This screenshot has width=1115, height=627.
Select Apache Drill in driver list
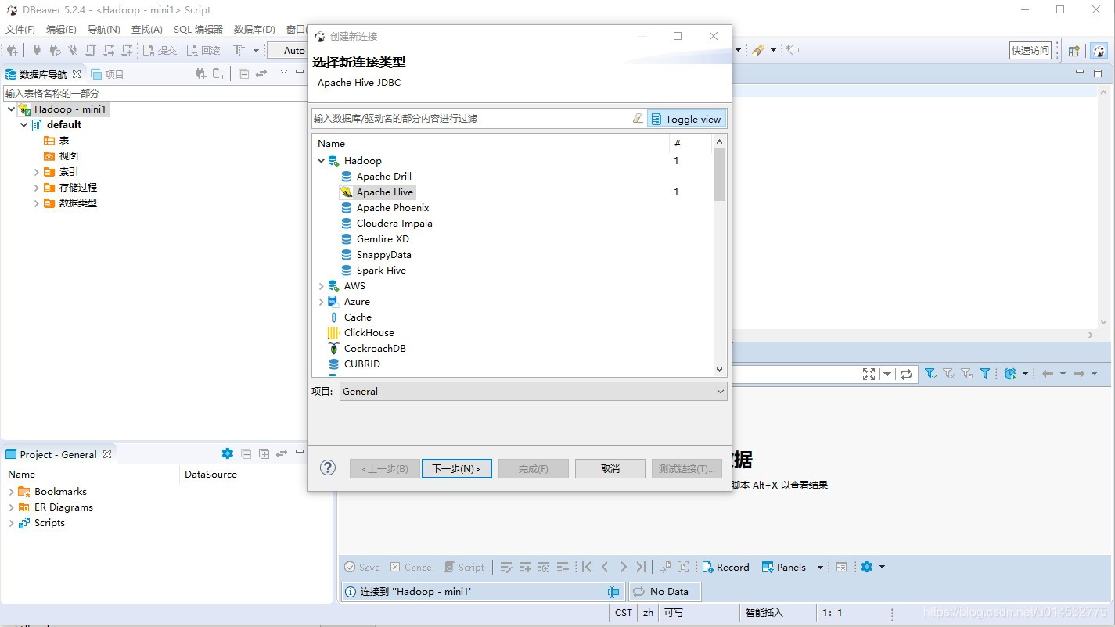[383, 176]
